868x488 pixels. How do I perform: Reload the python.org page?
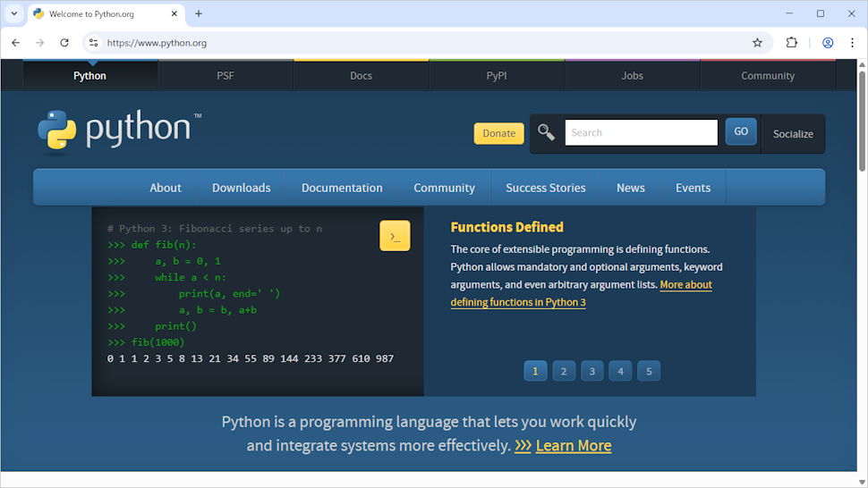[x=64, y=43]
